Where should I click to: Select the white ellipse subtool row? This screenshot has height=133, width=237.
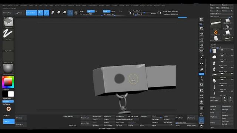[x=222, y=57]
